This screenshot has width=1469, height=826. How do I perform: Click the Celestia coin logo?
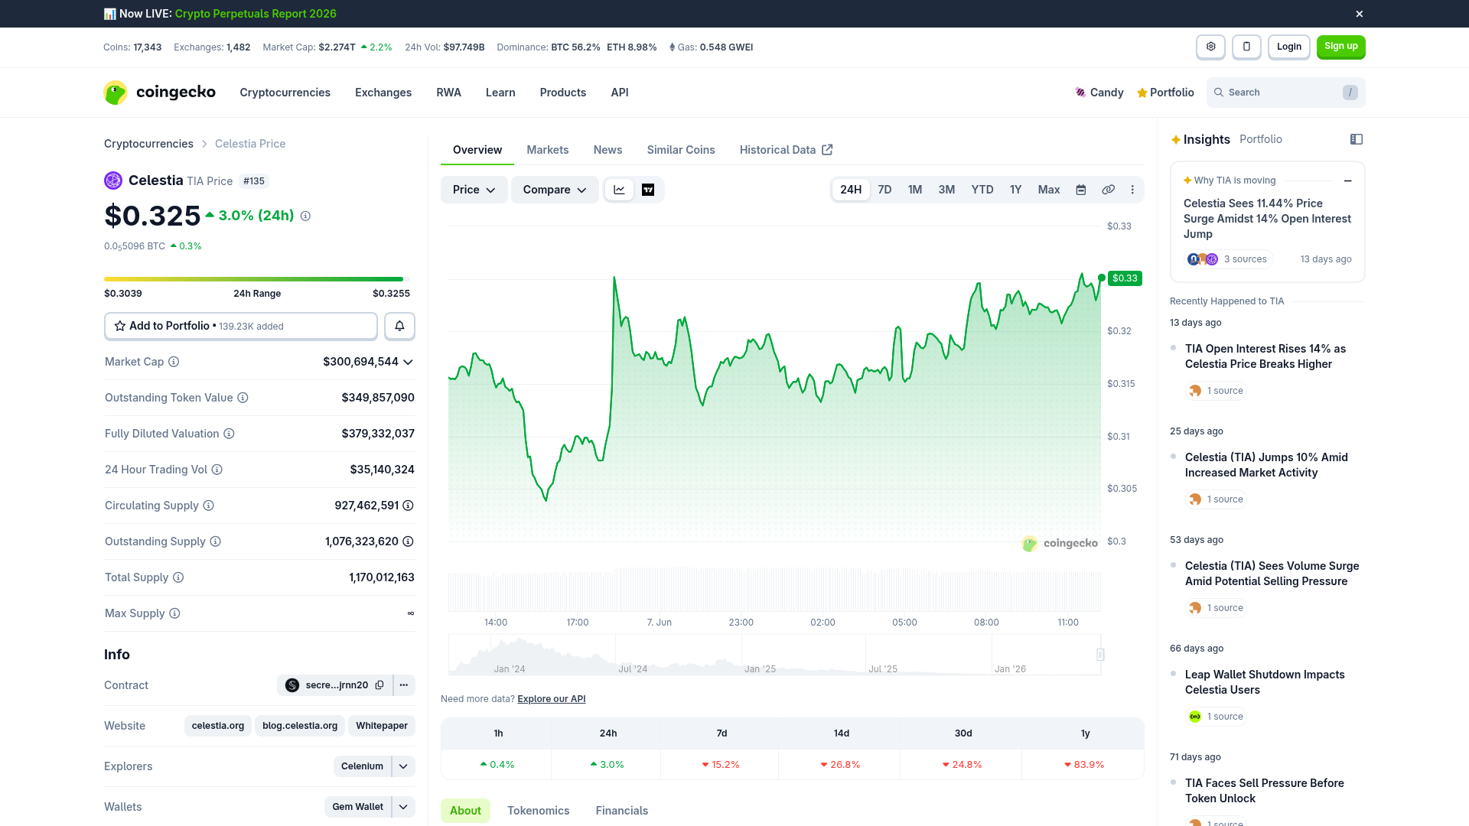tap(113, 180)
